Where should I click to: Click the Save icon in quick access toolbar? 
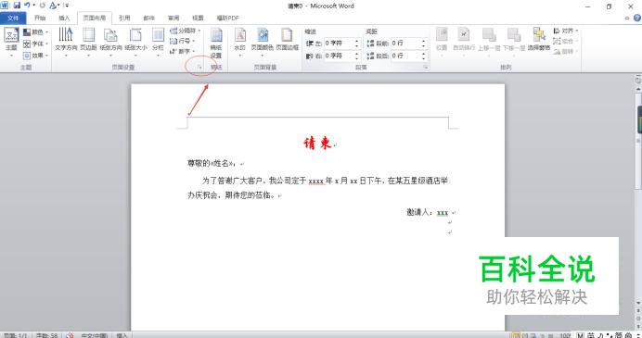point(17,6)
